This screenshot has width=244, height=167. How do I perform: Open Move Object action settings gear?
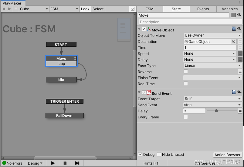[239, 29]
